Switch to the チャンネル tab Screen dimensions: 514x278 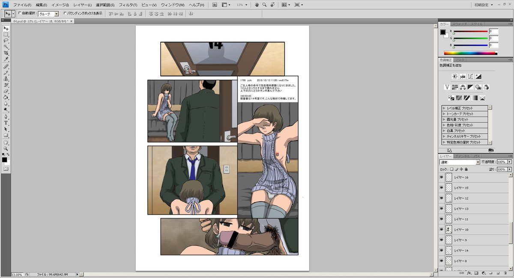point(463,156)
